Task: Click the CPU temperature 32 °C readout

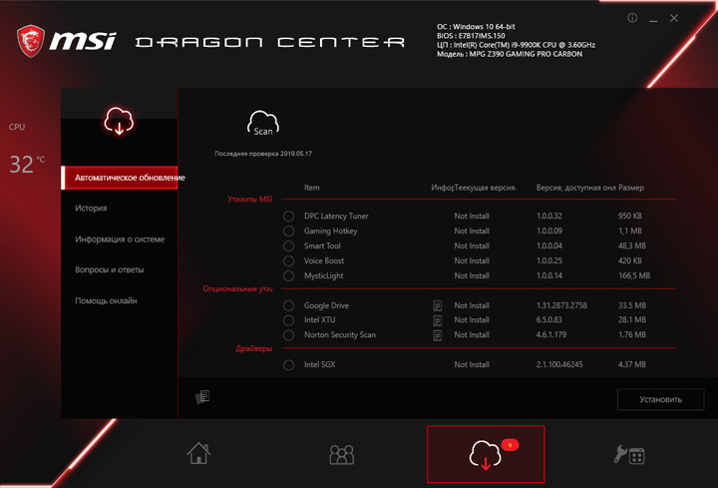Action: (27, 164)
